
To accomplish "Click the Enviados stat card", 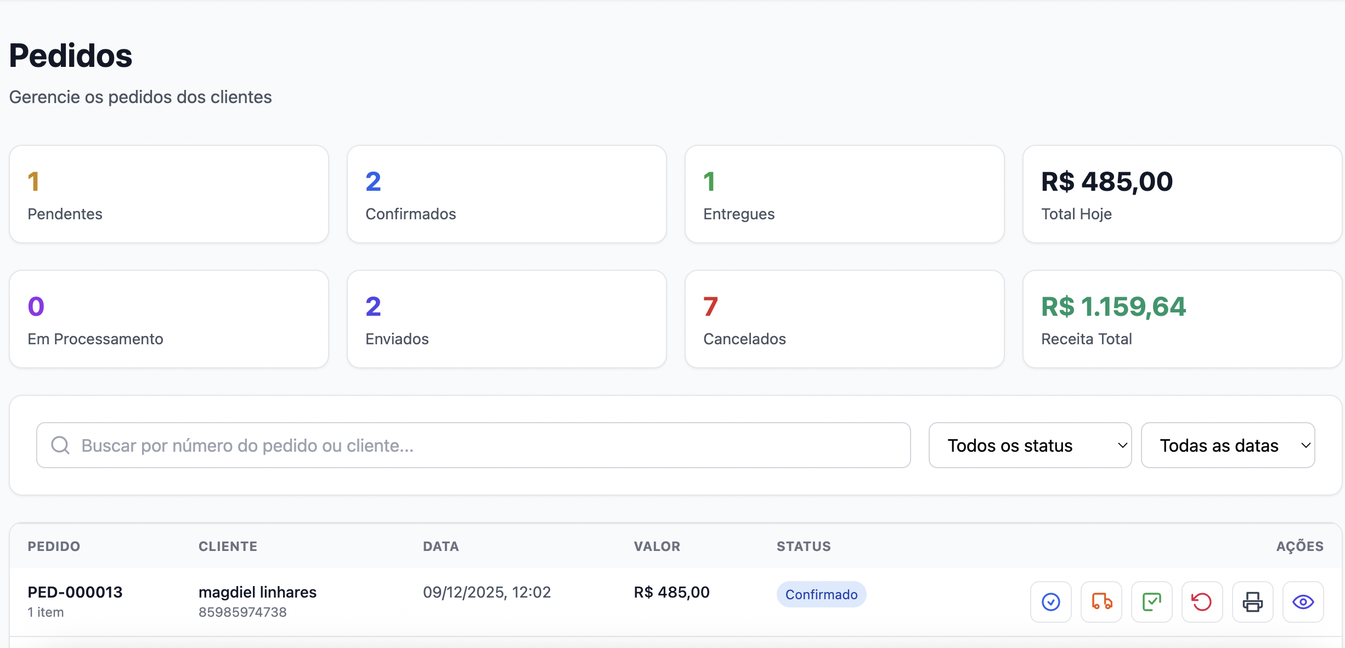I will tap(507, 319).
